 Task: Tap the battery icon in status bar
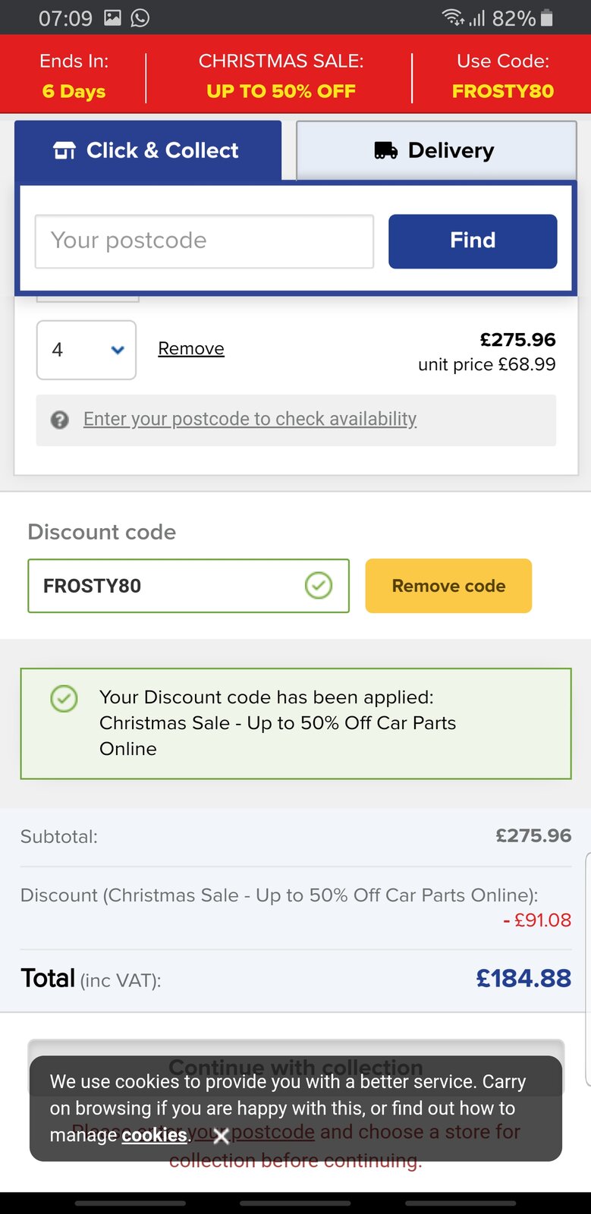pos(547,17)
